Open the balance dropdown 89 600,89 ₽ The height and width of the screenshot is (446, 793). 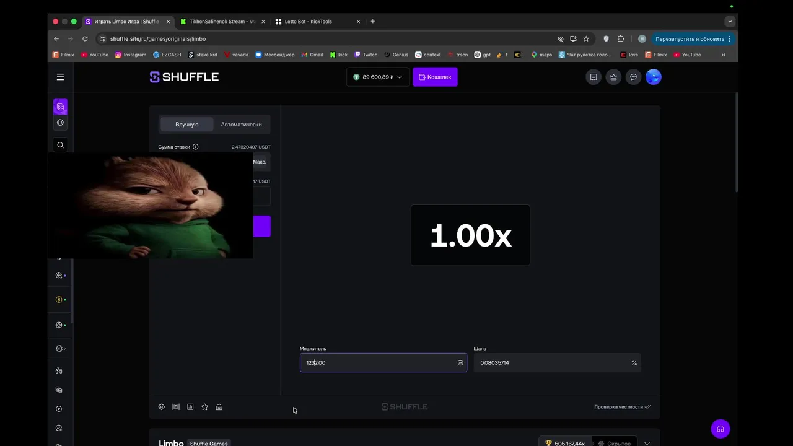pos(378,77)
